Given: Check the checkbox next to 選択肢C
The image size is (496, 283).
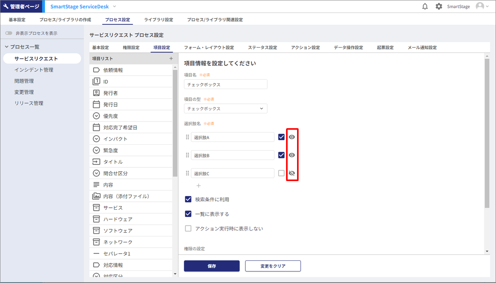Looking at the screenshot, I should [281, 173].
